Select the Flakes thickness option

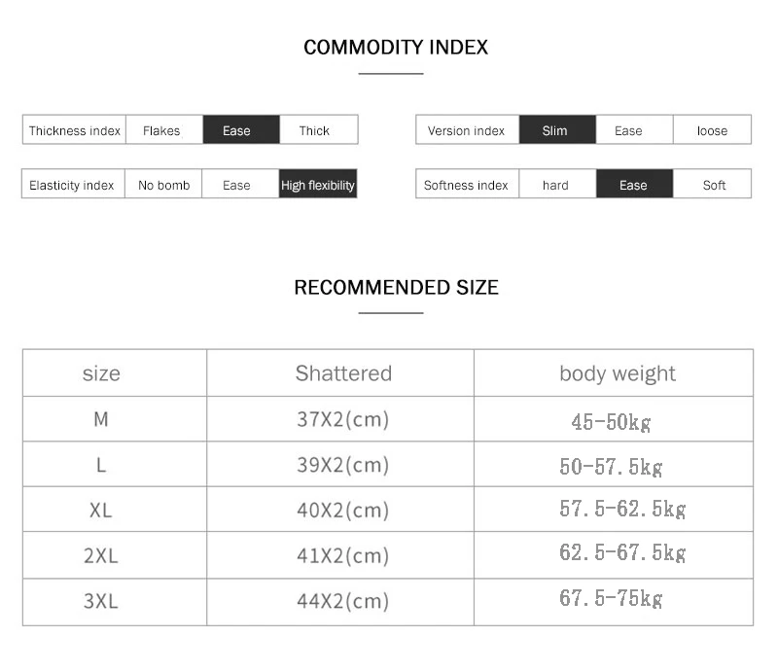click(x=161, y=130)
